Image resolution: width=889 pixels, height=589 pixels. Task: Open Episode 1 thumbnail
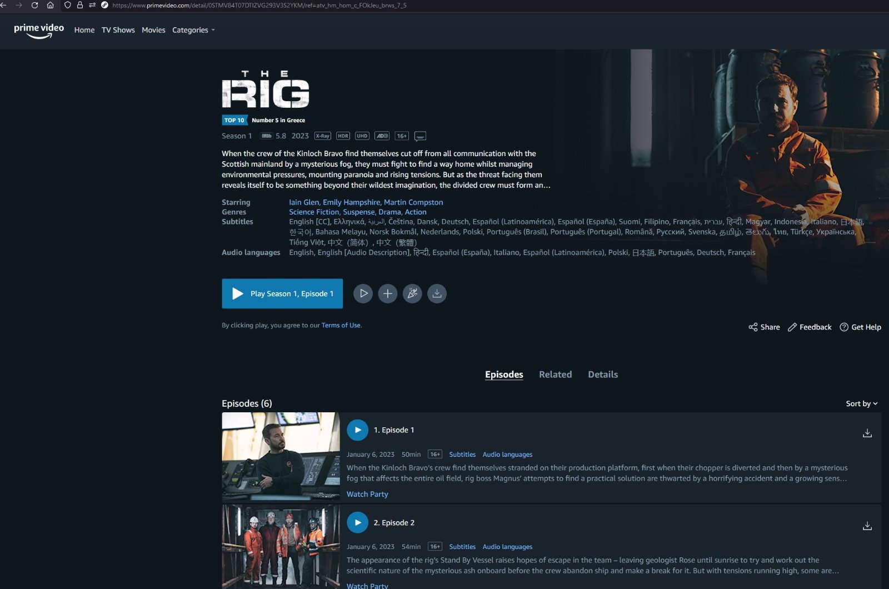point(281,457)
